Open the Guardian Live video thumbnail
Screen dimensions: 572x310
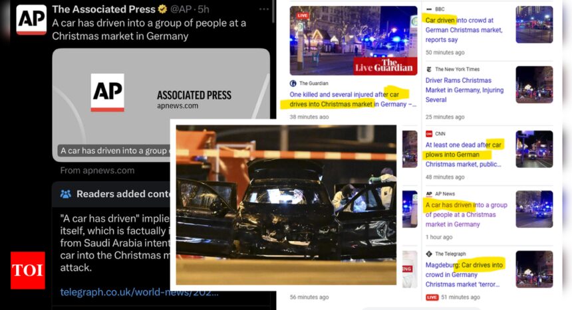353,40
